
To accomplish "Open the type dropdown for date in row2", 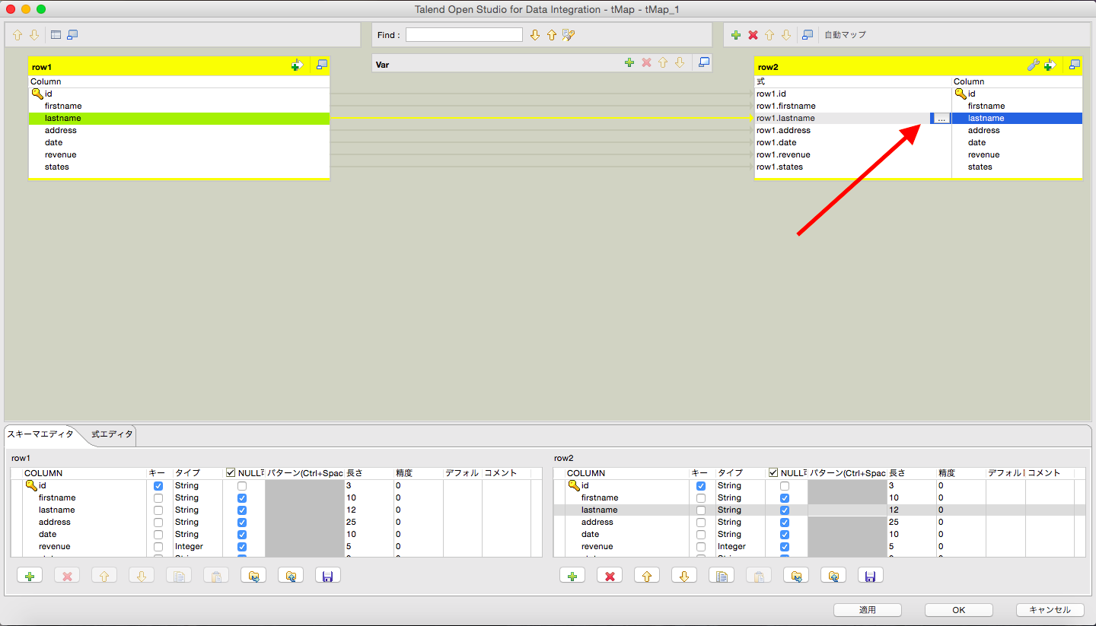I will [x=731, y=534].
